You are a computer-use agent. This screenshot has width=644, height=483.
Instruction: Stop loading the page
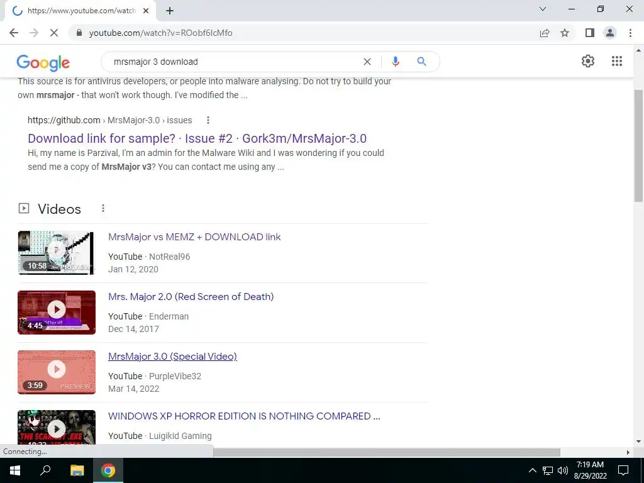54,33
